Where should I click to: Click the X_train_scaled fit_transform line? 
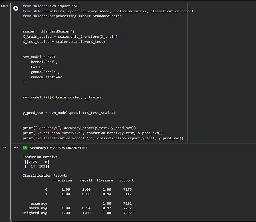70,37
